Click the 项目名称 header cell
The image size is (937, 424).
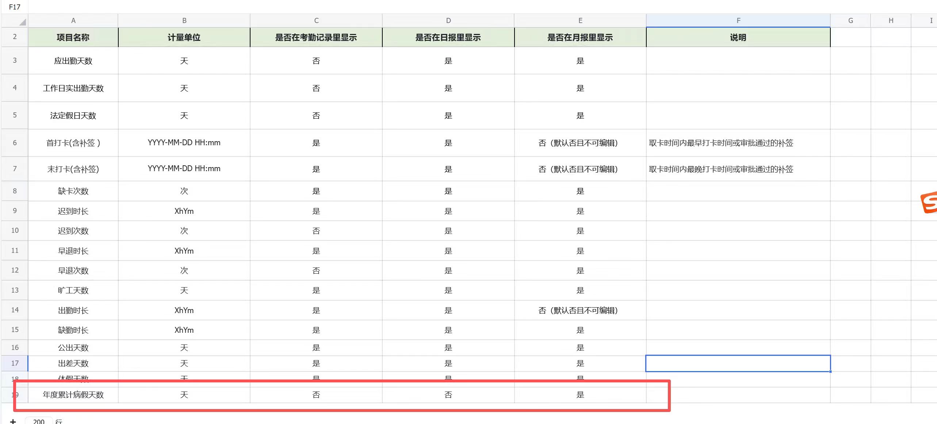pos(73,37)
